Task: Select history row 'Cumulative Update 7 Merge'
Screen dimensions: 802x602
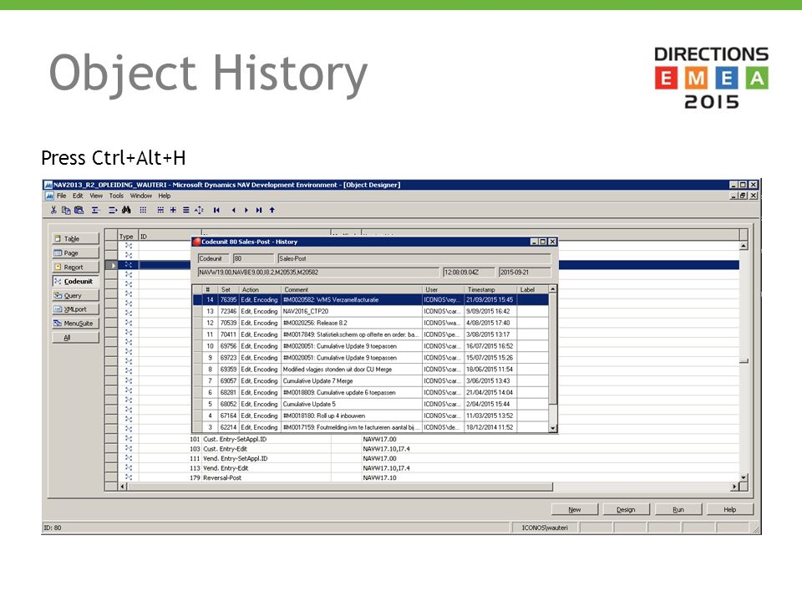Action: [x=370, y=381]
